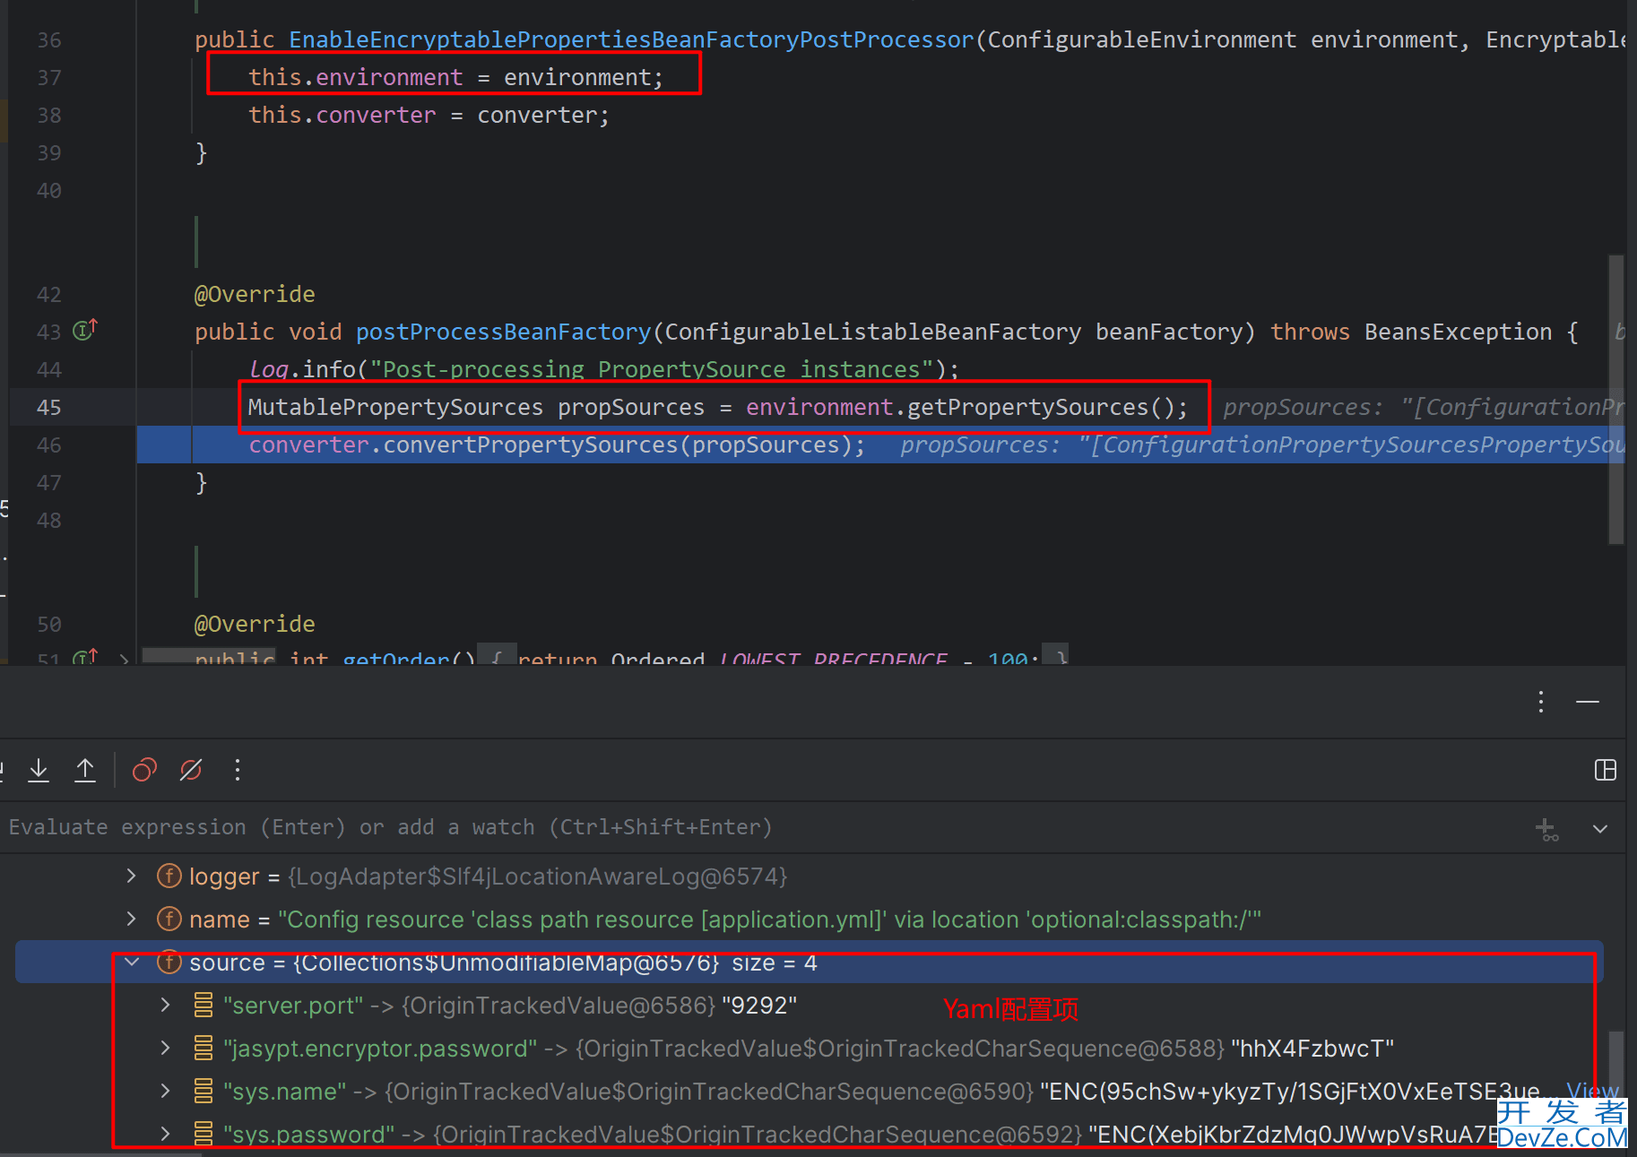This screenshot has width=1637, height=1157.
Task: Open the debug panel options kebab menu
Action: [1541, 702]
